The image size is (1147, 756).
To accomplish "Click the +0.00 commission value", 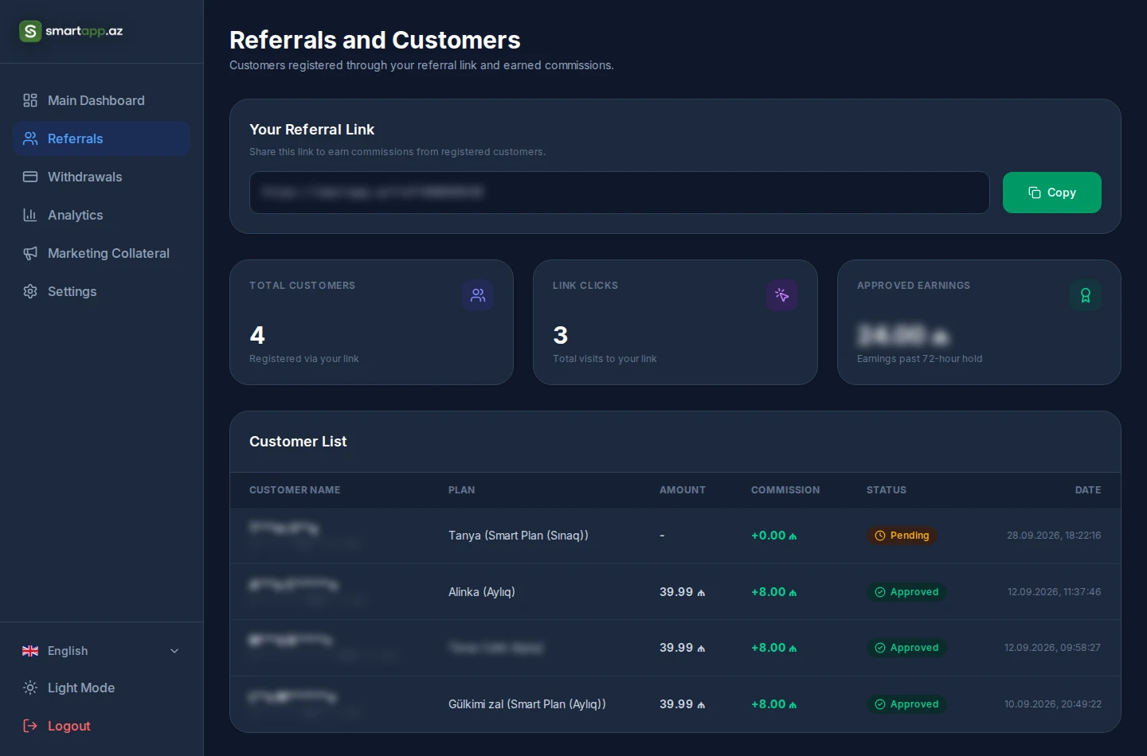I will (773, 536).
